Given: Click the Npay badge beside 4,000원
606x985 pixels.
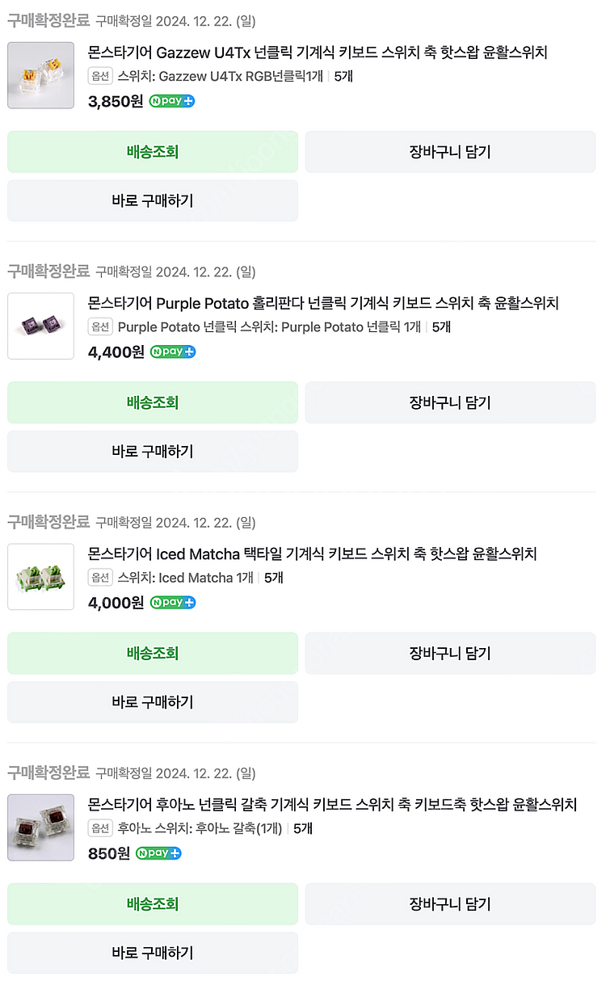Looking at the screenshot, I should point(172,602).
